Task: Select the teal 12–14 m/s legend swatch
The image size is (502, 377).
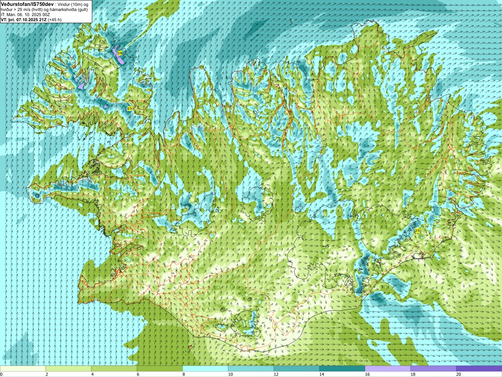Action: [x=296, y=369]
